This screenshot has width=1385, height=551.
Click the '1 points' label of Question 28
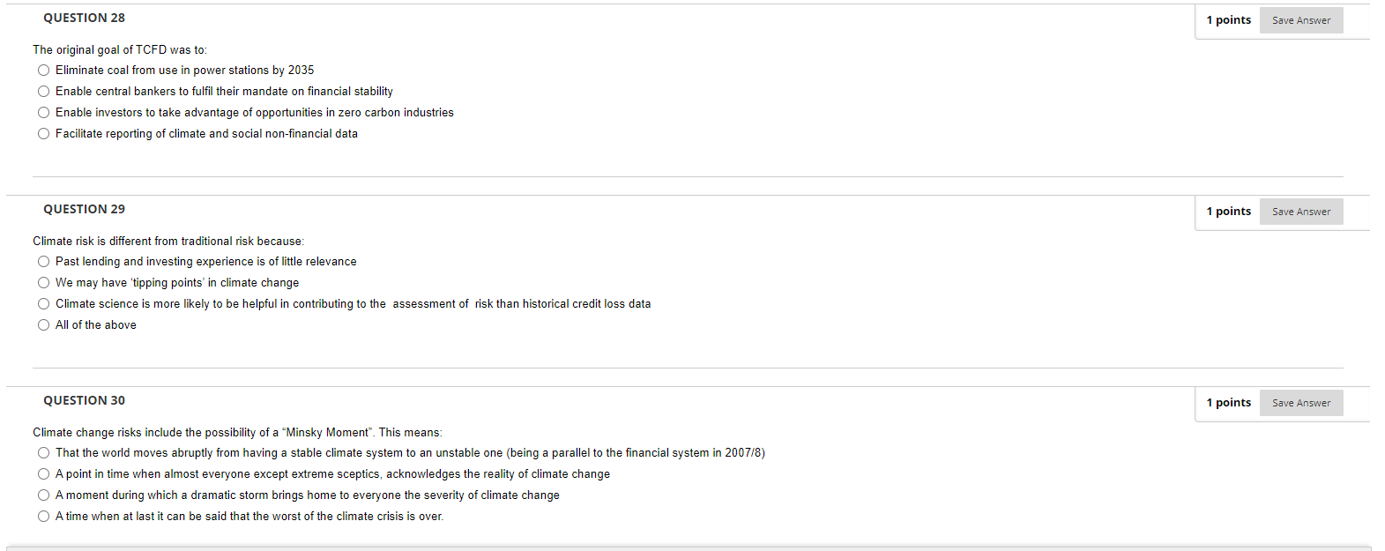click(1229, 20)
